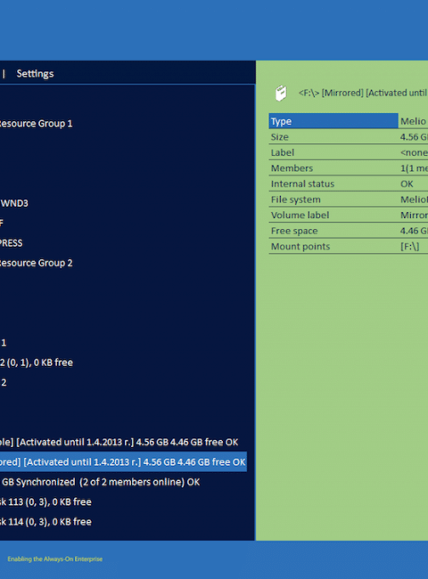Screen dimensions: 428x579
Task: Click 'Enabling the Always-On Enterprise' tagline
Action: pos(55,559)
